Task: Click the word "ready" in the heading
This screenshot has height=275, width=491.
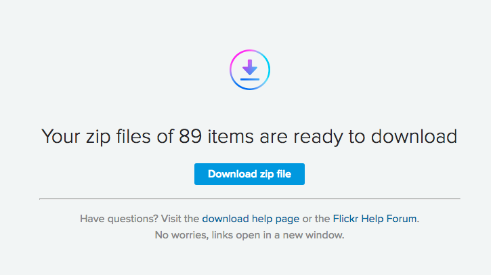Action: click(318, 137)
